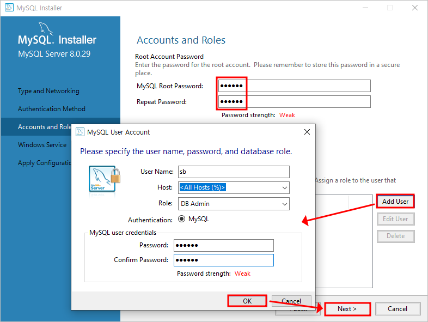Viewport: 428px width, 322px height.
Task: Select the Accounts and Roles step
Action: 45,127
